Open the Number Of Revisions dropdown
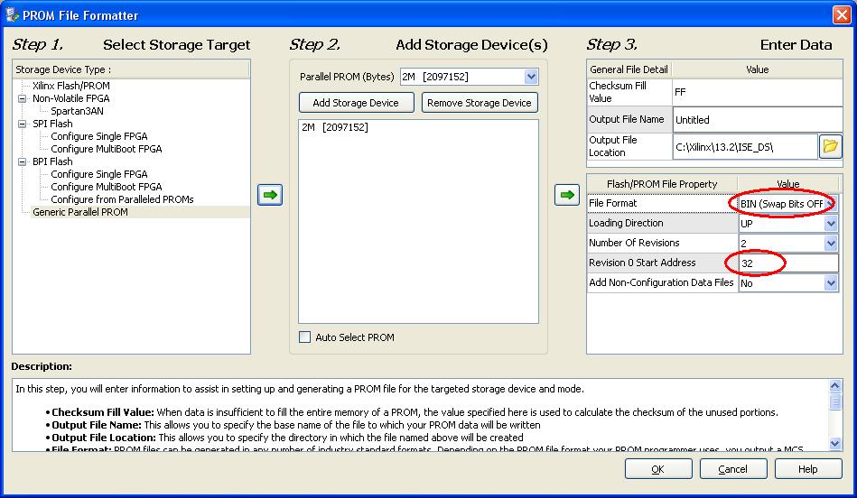The height and width of the screenshot is (498, 857). pyautogui.click(x=831, y=243)
